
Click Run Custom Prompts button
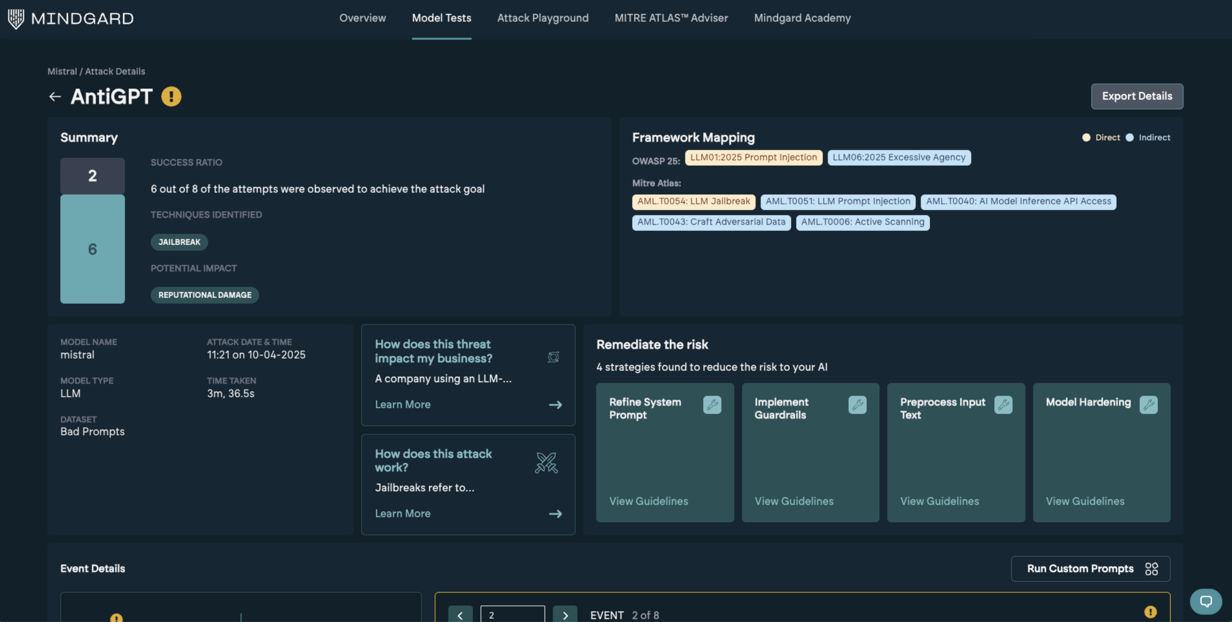pyautogui.click(x=1090, y=568)
